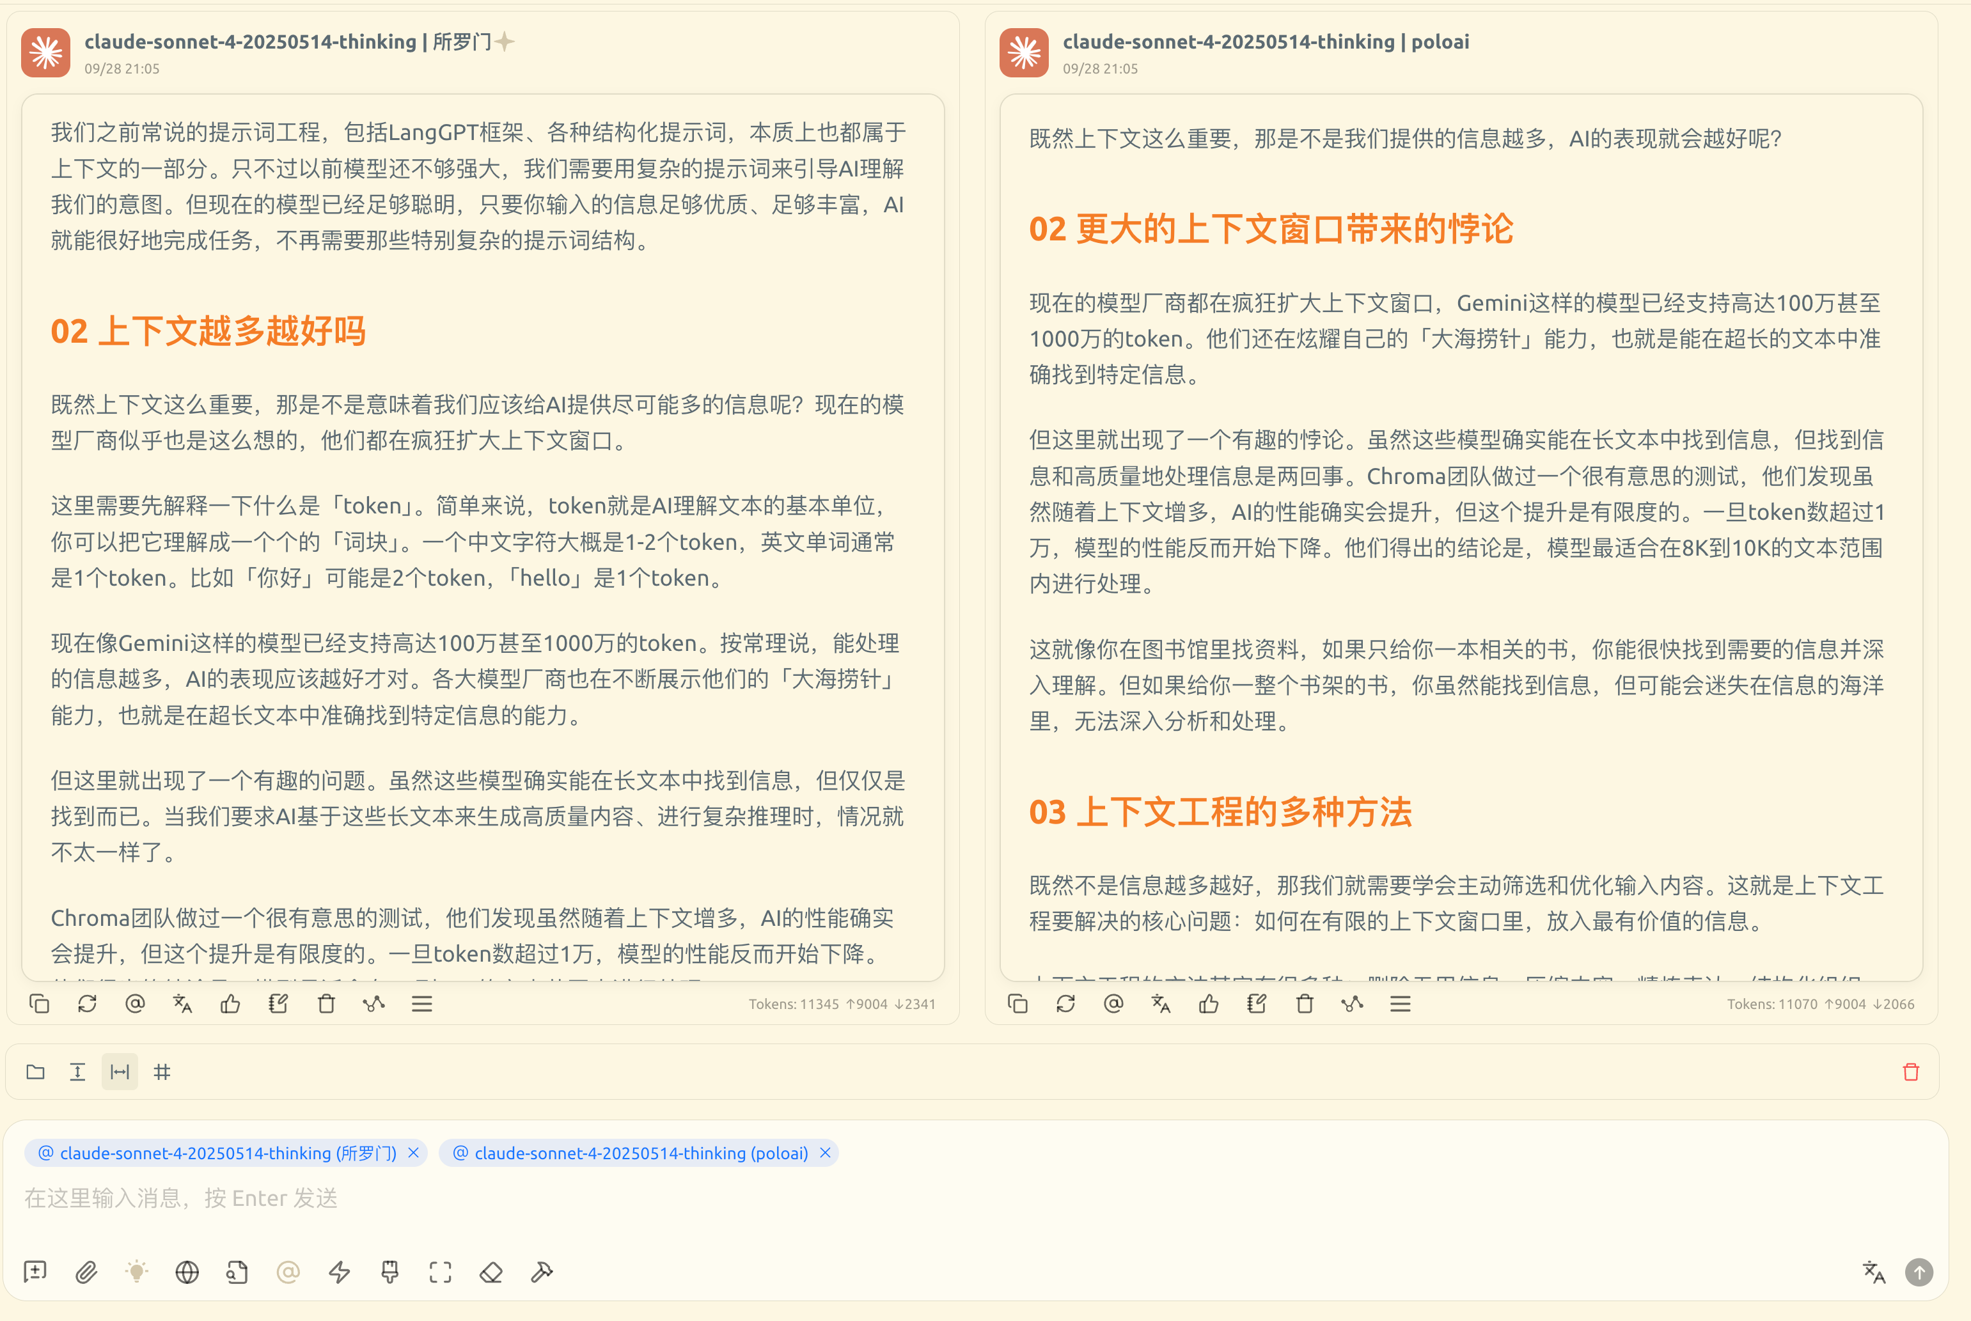Screen dimensions: 1971x1321
Task: Open the hamburger menu under 所罗门 message
Action: 422,1003
